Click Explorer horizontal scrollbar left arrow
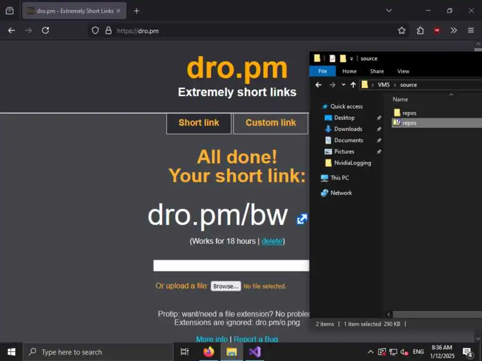 coord(388,314)
